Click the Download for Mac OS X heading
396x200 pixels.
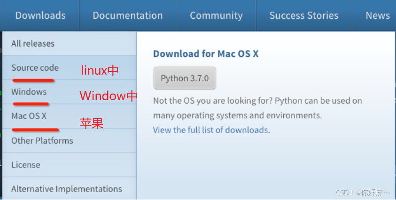206,54
